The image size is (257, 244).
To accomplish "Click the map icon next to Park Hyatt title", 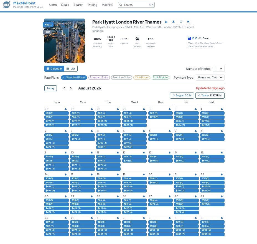I will [x=166, y=22].
